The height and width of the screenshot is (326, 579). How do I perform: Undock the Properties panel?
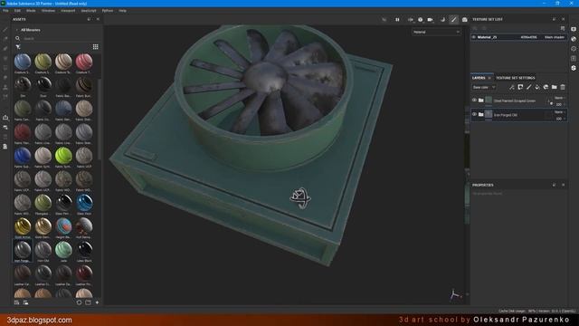(554, 185)
